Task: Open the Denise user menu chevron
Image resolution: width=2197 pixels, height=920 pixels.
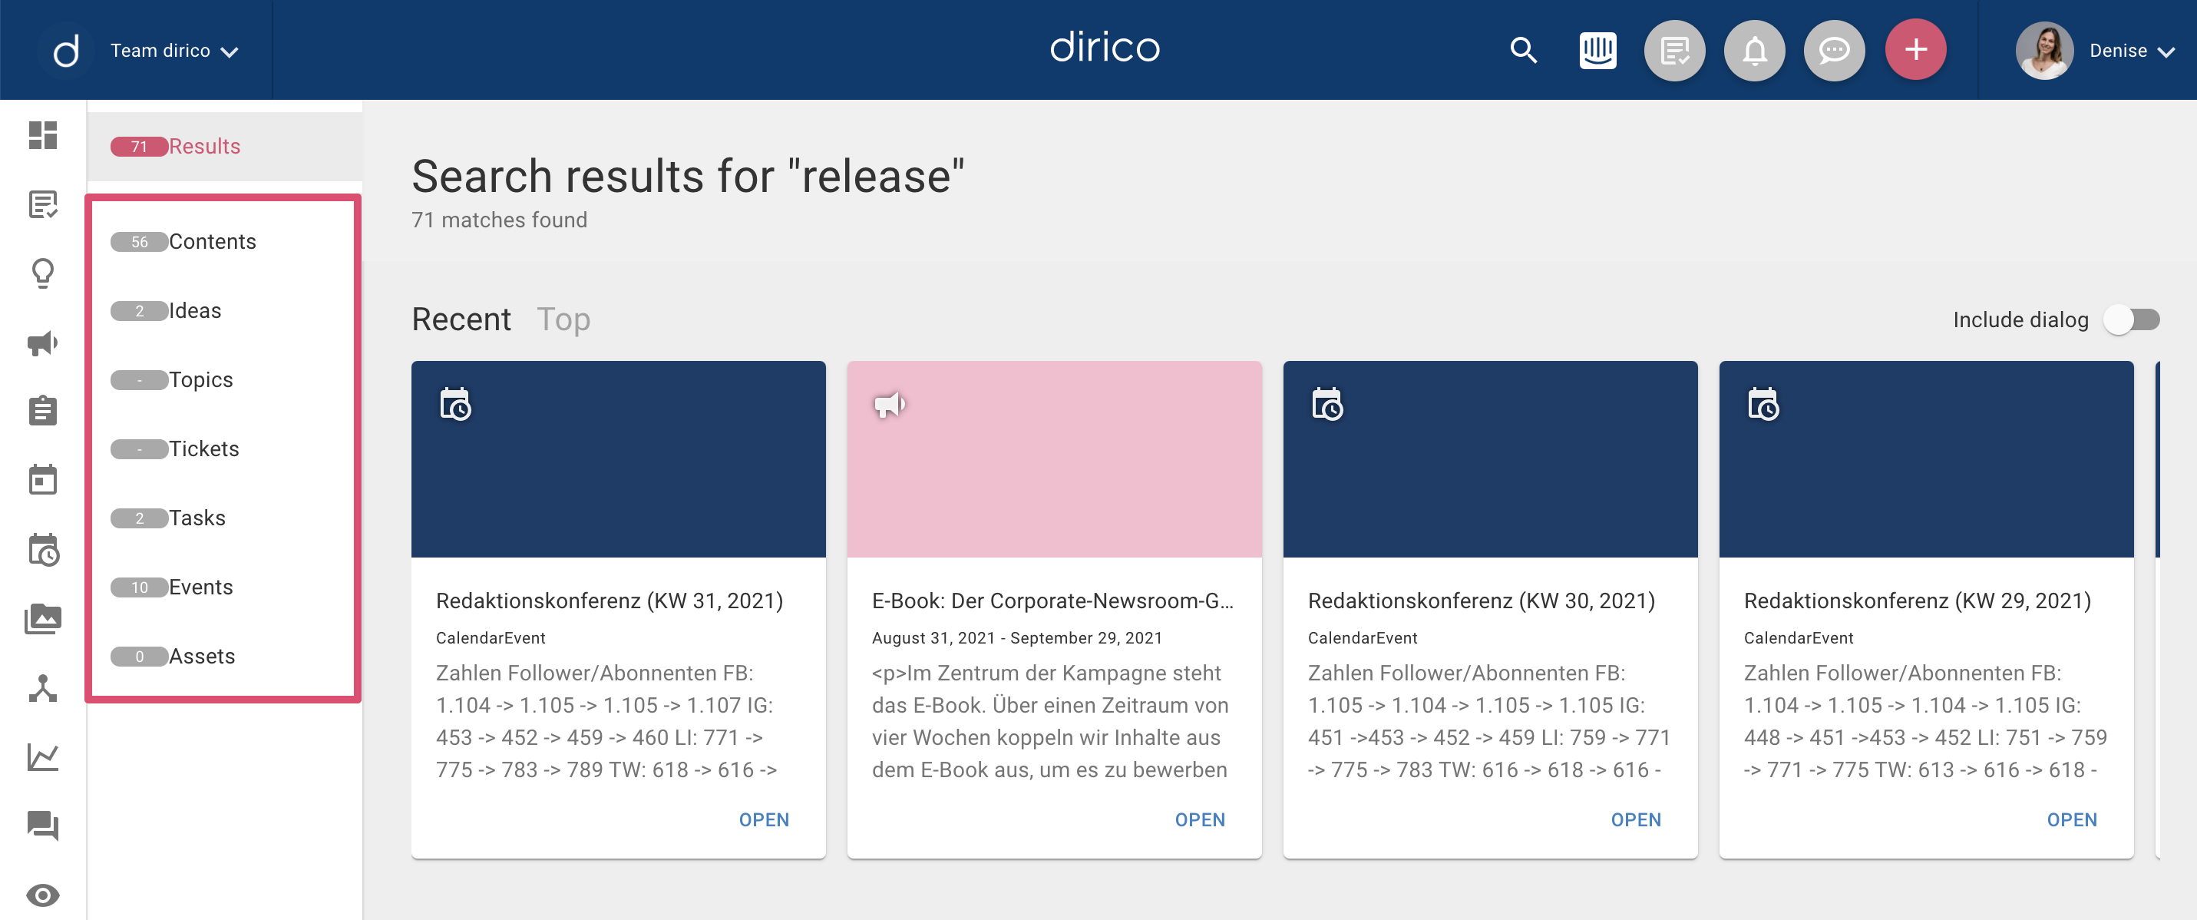Action: point(2166,52)
